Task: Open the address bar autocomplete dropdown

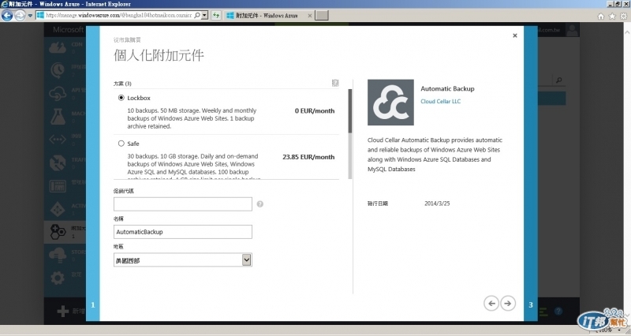Action: pos(205,15)
